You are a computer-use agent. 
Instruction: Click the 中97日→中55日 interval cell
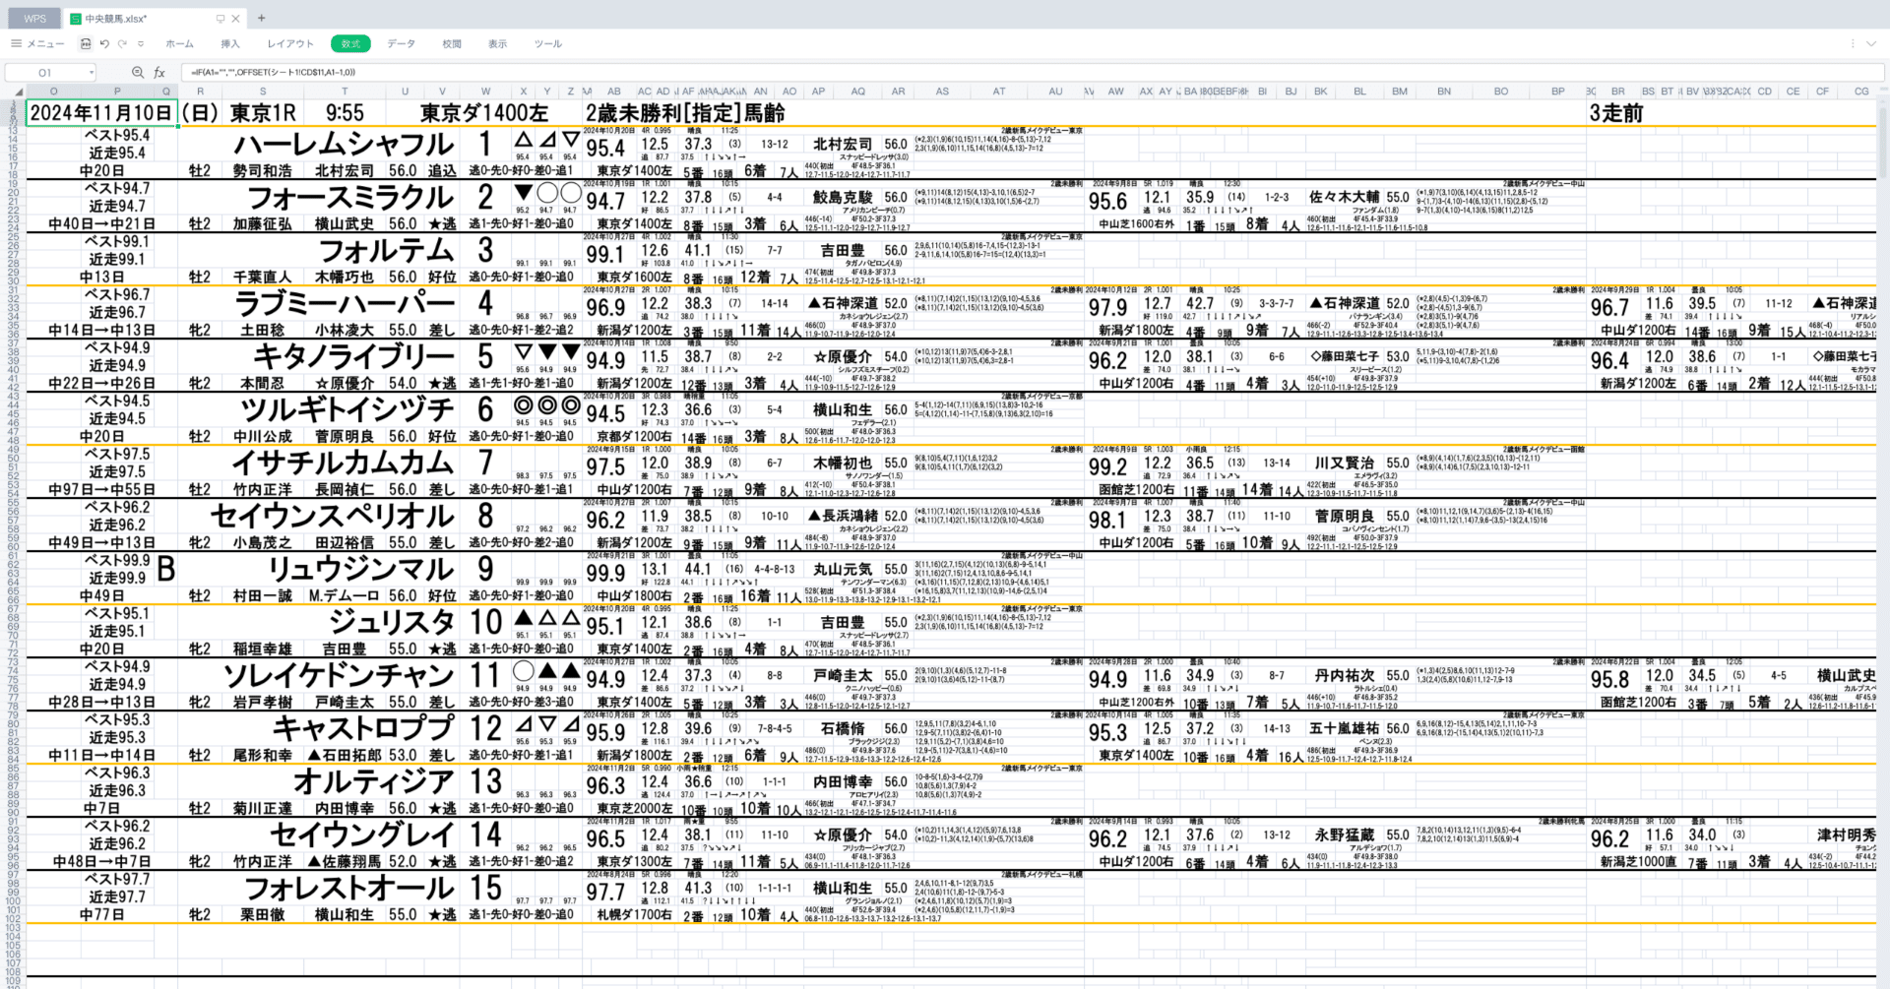pos(101,489)
